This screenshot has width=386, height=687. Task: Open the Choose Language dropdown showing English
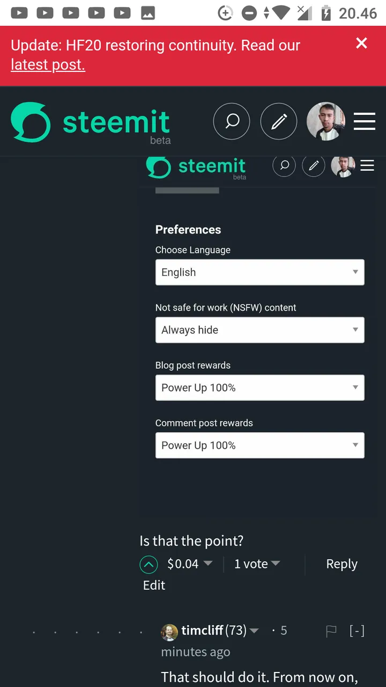[260, 272]
